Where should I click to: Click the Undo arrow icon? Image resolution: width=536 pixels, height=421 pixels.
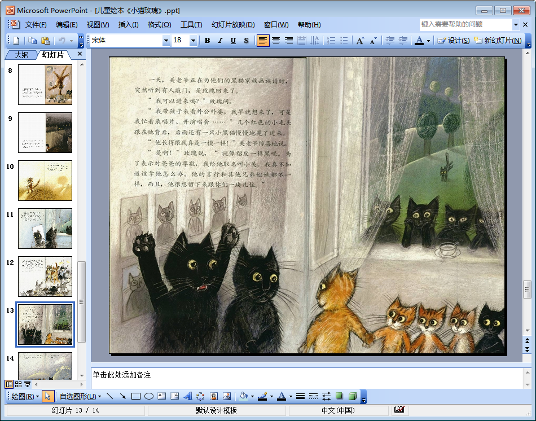coord(62,41)
